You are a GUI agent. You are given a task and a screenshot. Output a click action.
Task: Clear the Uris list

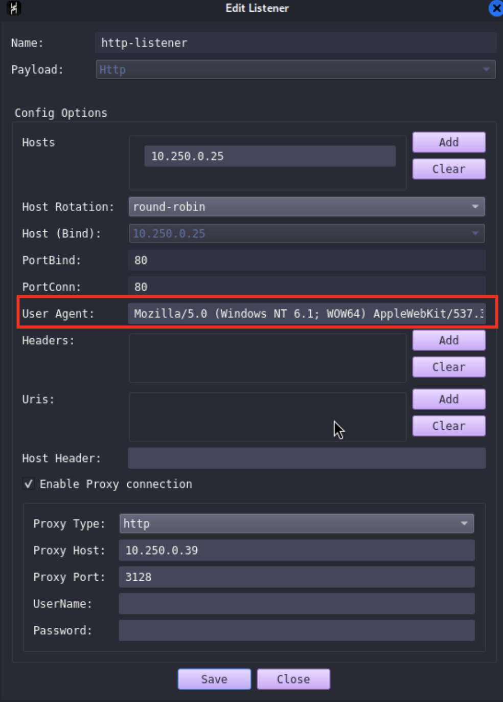tap(448, 425)
